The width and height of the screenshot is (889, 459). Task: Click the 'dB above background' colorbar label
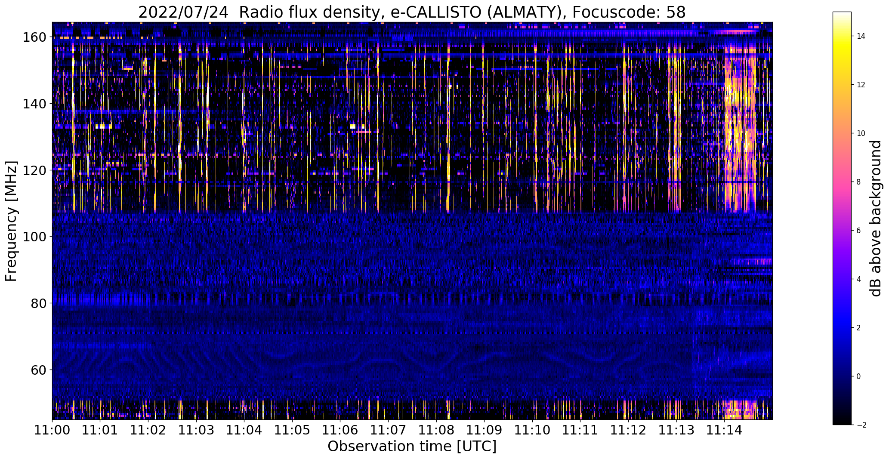[x=875, y=219]
